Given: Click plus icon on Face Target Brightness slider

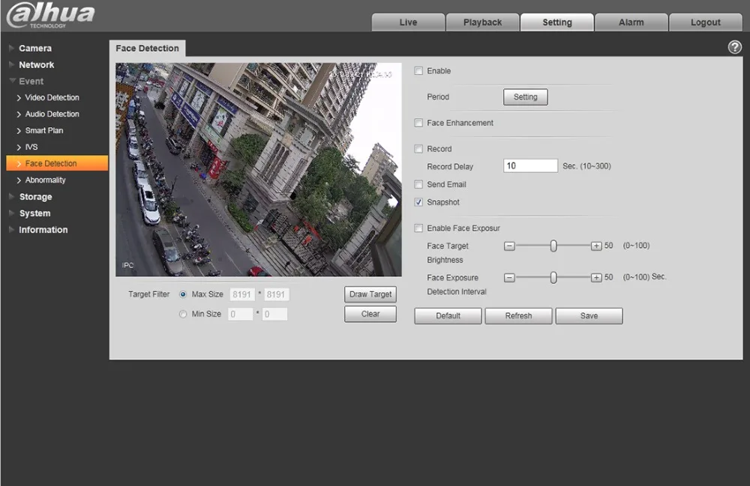Looking at the screenshot, I should pos(596,246).
